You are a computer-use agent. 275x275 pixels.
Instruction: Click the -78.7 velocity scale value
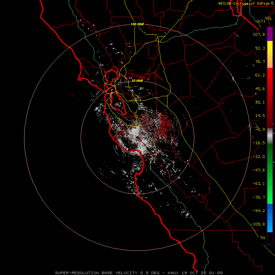(x=259, y=197)
